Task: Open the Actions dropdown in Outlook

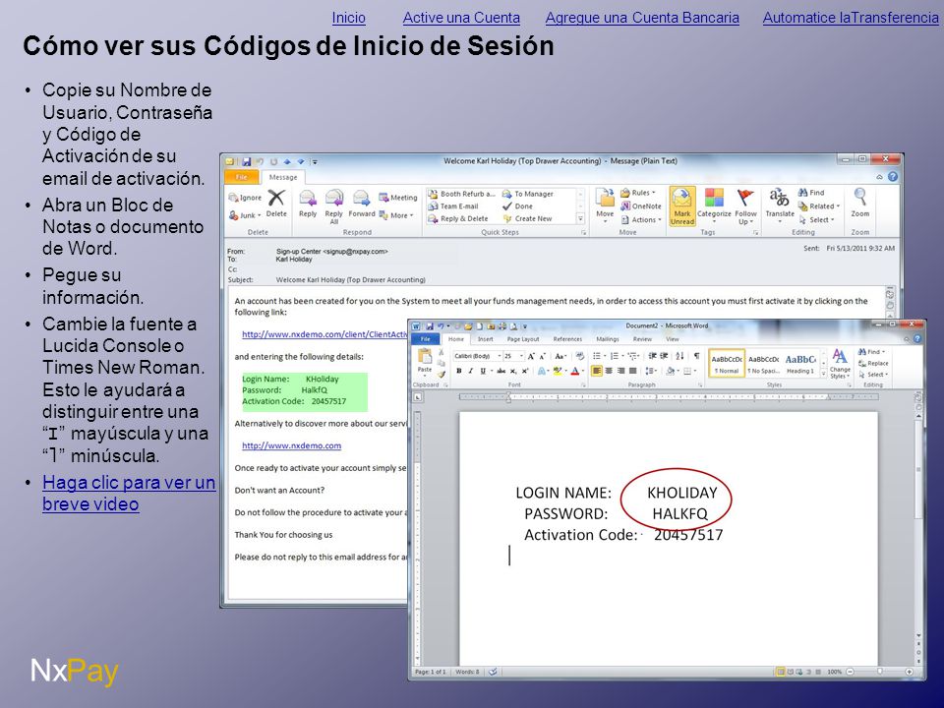Action: (x=641, y=219)
